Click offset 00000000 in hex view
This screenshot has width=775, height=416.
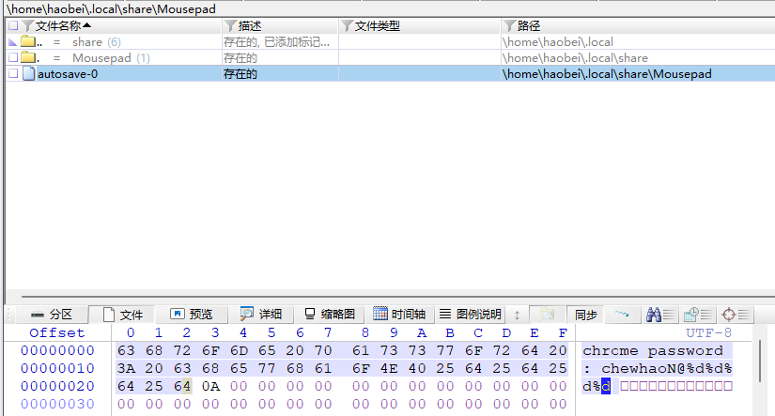(x=57, y=350)
